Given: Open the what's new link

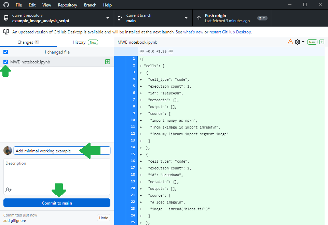Looking at the screenshot, I should point(193,32).
